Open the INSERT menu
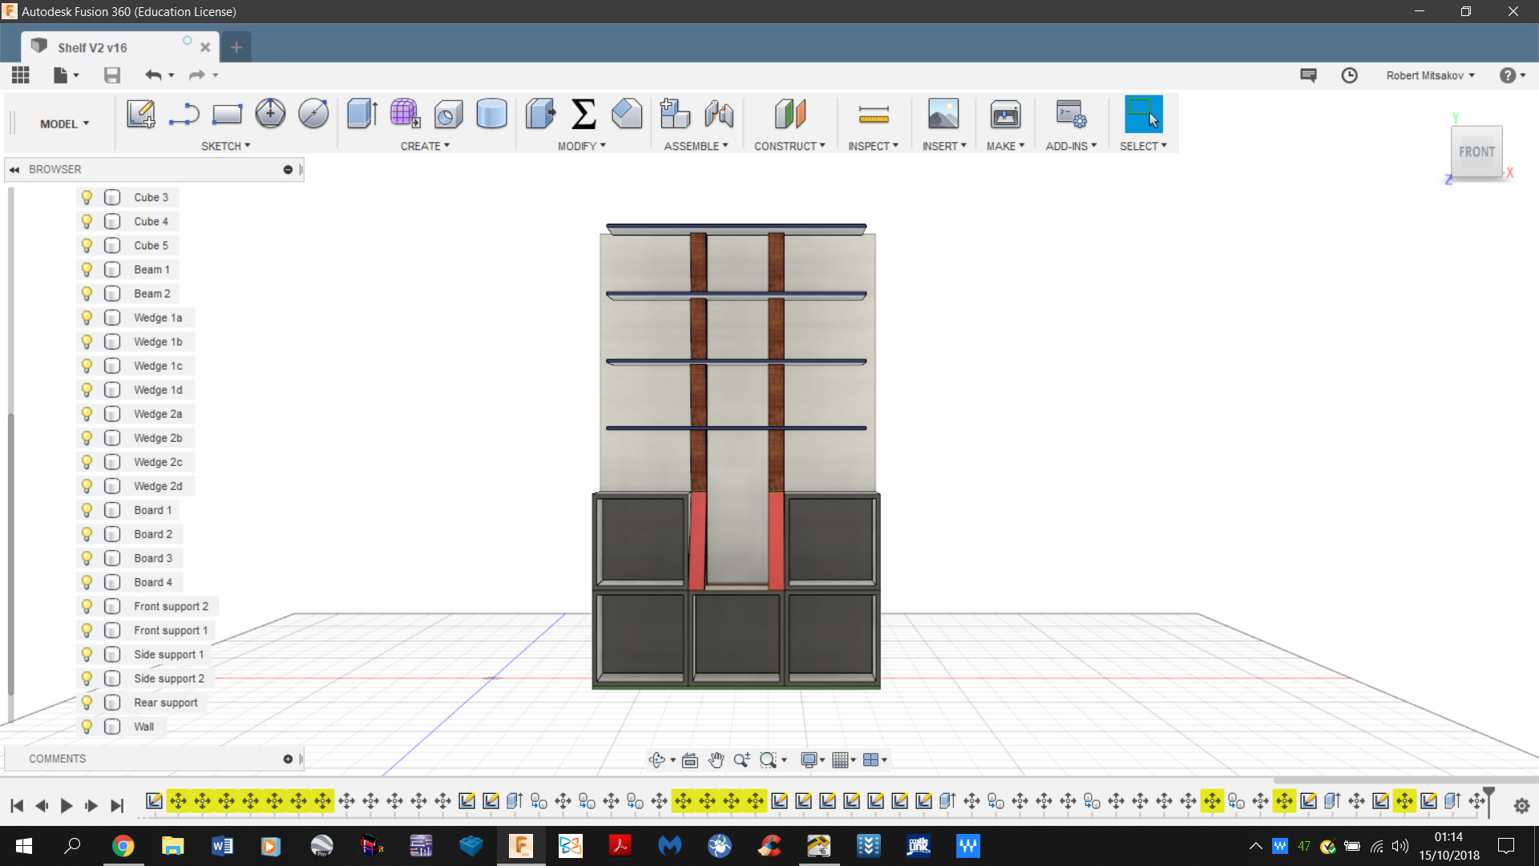Image resolution: width=1539 pixels, height=866 pixels. (944, 146)
